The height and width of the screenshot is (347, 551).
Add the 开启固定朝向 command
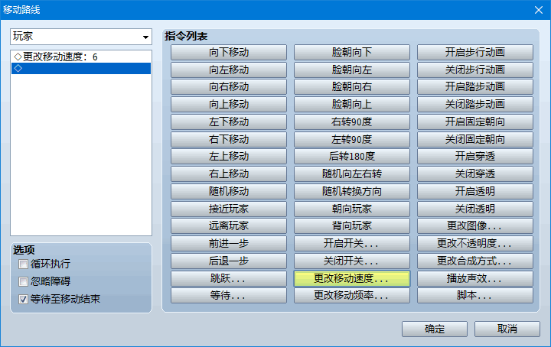point(475,122)
